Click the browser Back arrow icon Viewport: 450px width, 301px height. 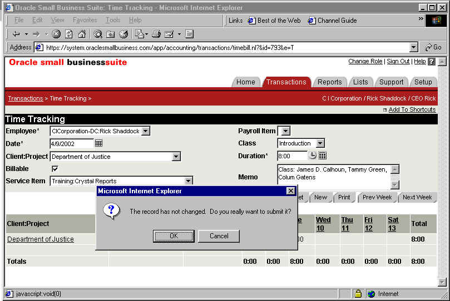click(16, 34)
